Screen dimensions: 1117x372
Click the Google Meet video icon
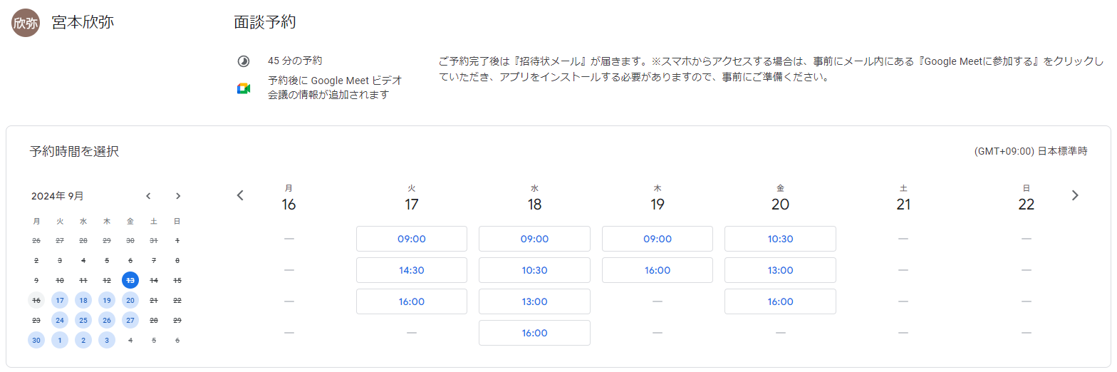click(243, 88)
